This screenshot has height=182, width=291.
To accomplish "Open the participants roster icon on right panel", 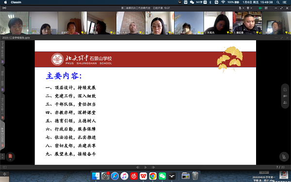I will [285, 102].
